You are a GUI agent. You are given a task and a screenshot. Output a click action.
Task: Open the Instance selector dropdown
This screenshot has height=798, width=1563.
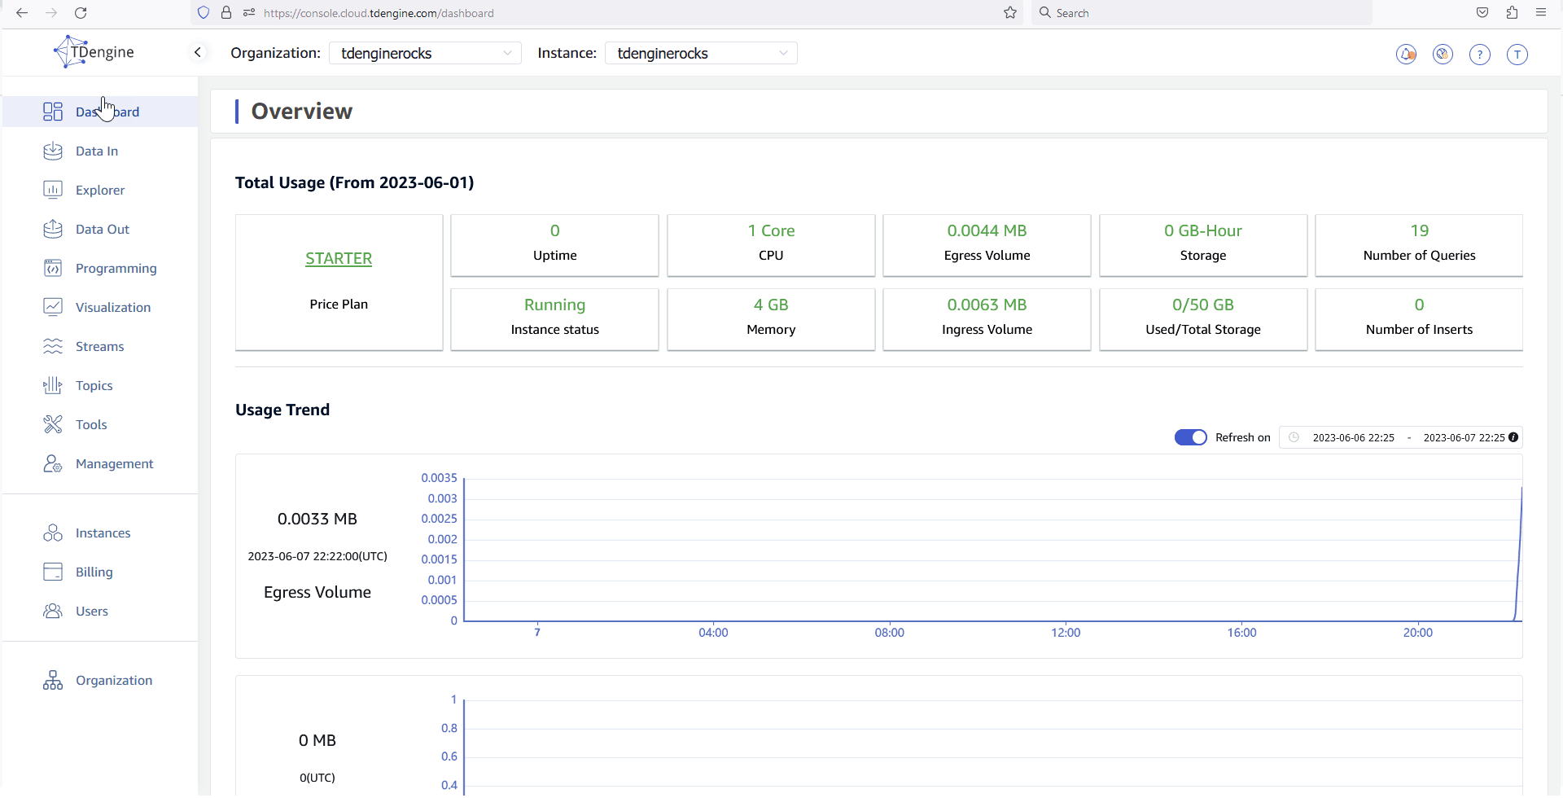[x=701, y=54]
